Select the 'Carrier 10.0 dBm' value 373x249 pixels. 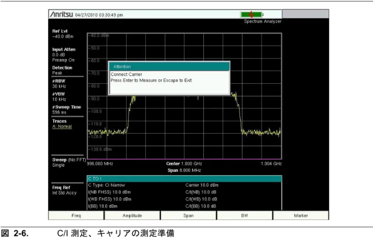[x=202, y=185]
